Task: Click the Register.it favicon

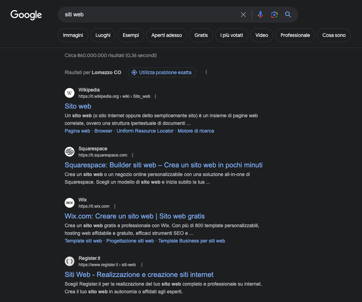Action: click(x=70, y=261)
